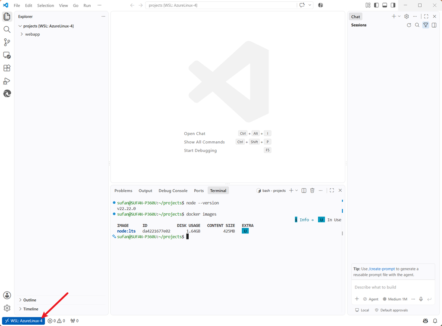Click node:lts image name in terminal
Screen dimensions: 442x326
126,231
